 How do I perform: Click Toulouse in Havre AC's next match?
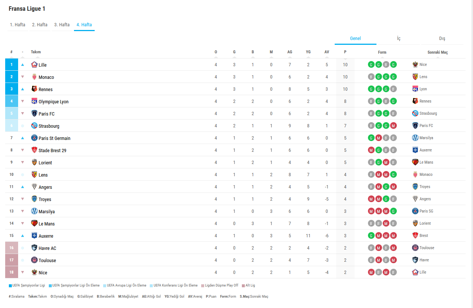(427, 248)
